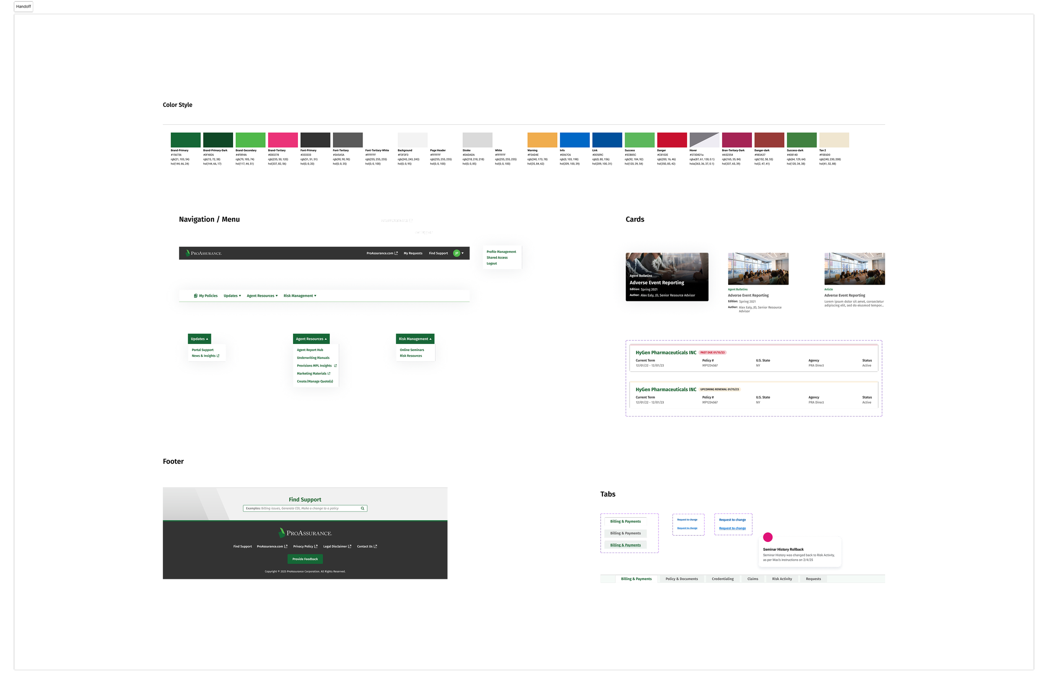Switch to the Policy & Documents tab

click(x=681, y=579)
